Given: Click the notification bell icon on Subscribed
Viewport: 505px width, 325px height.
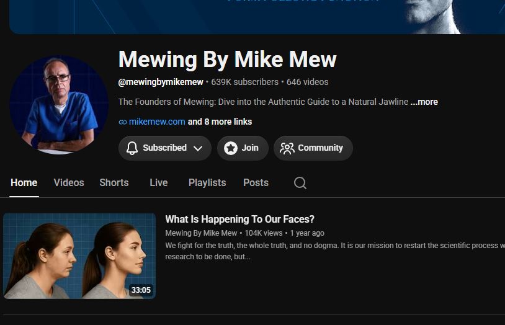Looking at the screenshot, I should pyautogui.click(x=132, y=148).
